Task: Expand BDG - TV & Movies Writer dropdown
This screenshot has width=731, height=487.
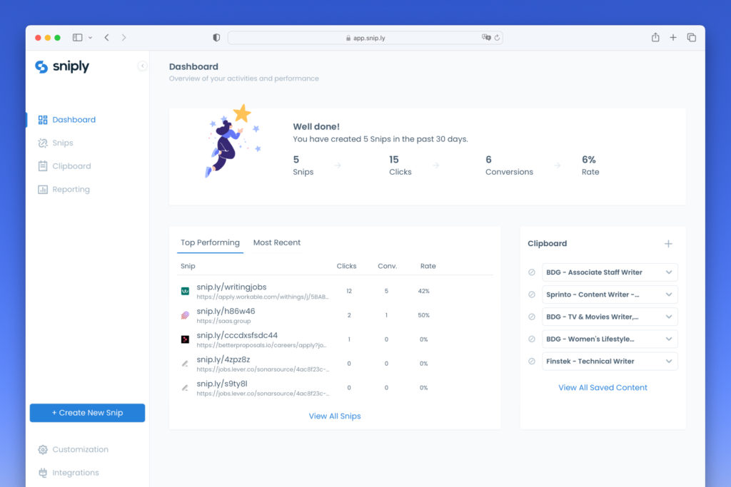Action: [669, 317]
